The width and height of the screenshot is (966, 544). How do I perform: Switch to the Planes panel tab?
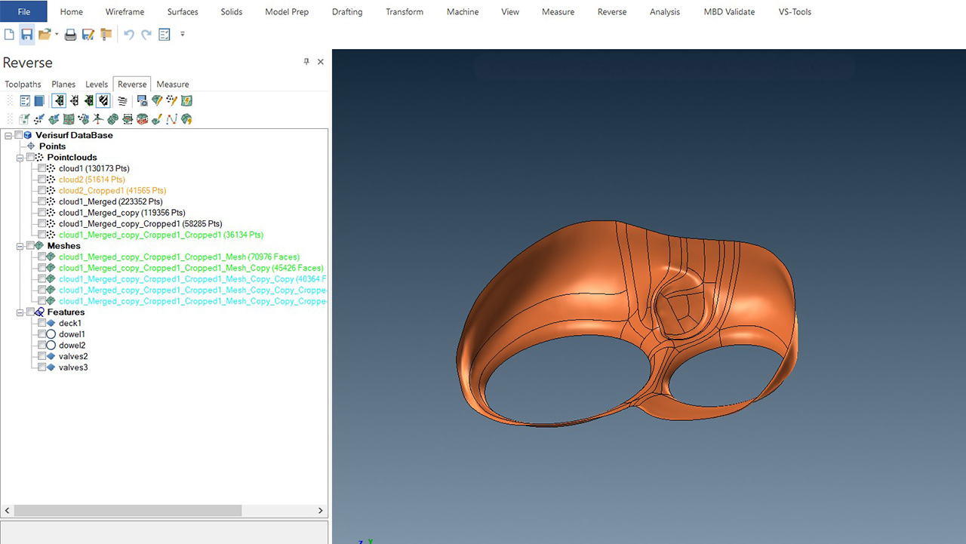coord(63,85)
